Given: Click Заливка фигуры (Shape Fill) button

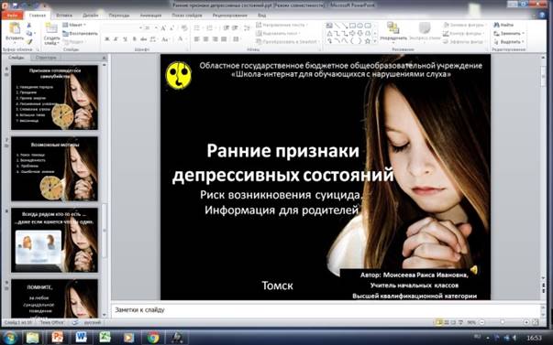Looking at the screenshot, I should 464,25.
